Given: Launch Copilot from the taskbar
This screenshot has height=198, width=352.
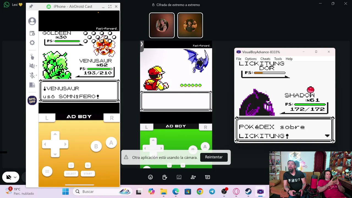Looking at the screenshot, I should tap(151, 192).
